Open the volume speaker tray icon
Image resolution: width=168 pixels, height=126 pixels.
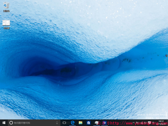tap(145, 123)
